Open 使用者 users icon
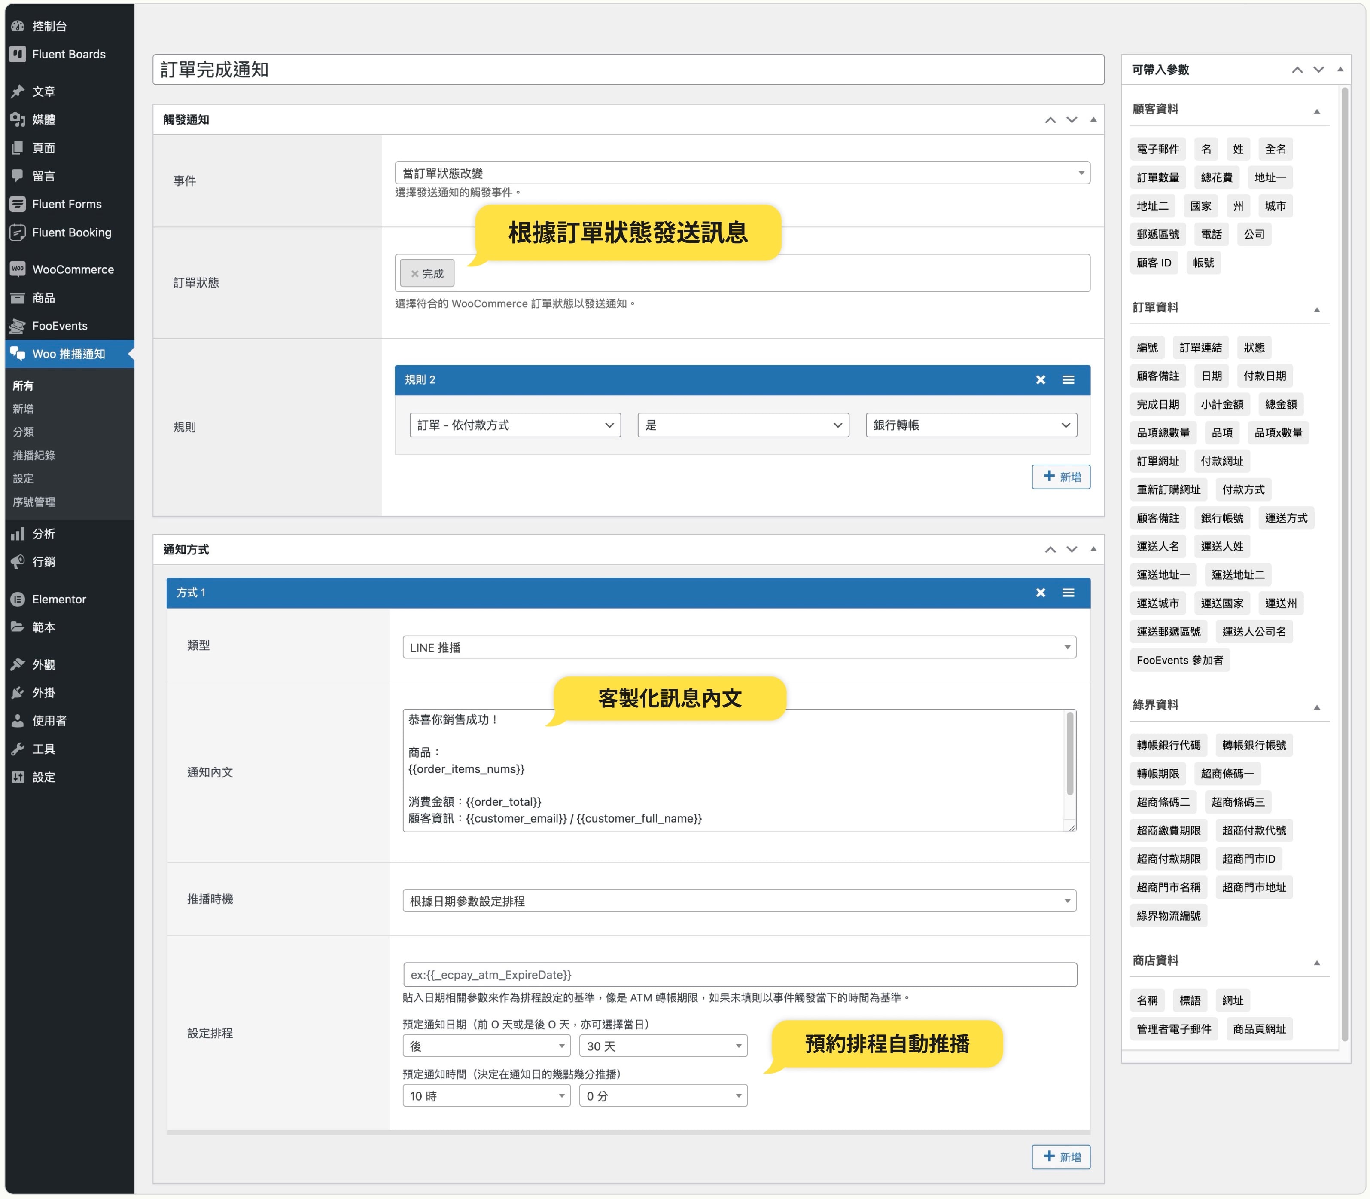Image resolution: width=1370 pixels, height=1199 pixels. [18, 721]
